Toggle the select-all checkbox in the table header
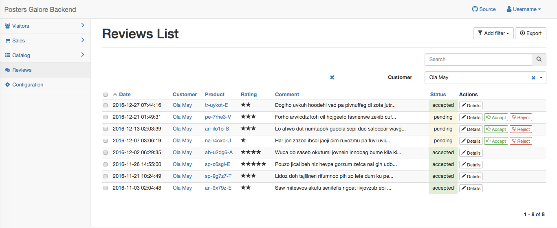The height and width of the screenshot is (228, 557). coord(106,95)
